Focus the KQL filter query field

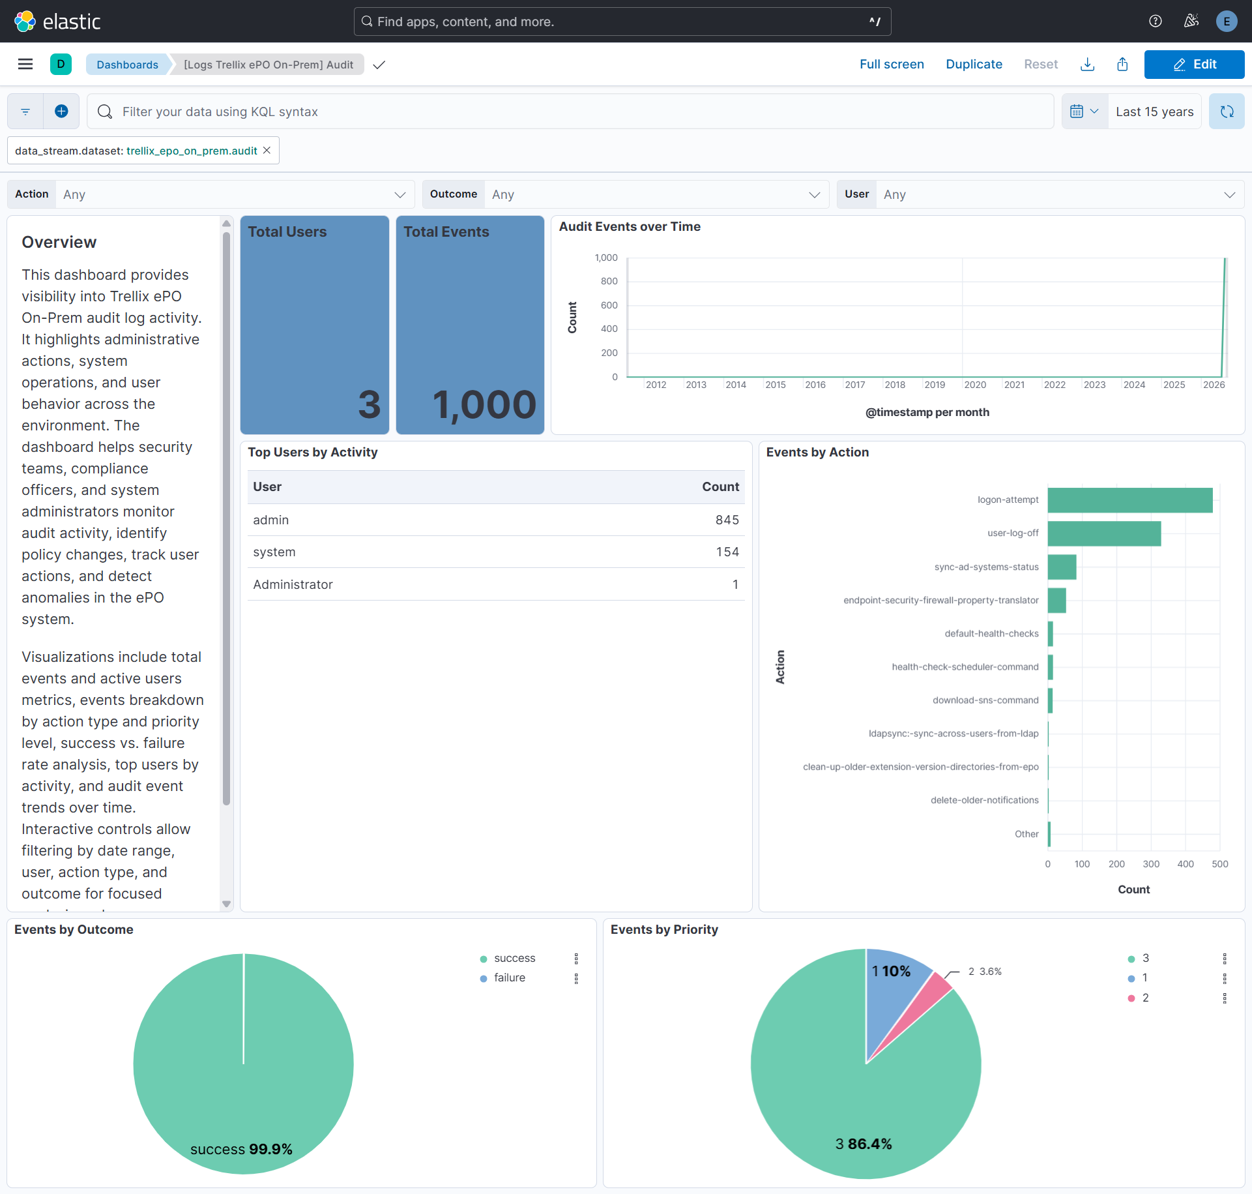pos(570,112)
